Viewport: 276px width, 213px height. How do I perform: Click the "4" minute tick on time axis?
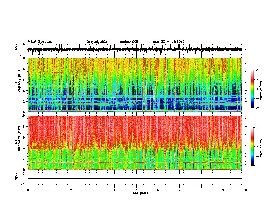tap(115, 190)
